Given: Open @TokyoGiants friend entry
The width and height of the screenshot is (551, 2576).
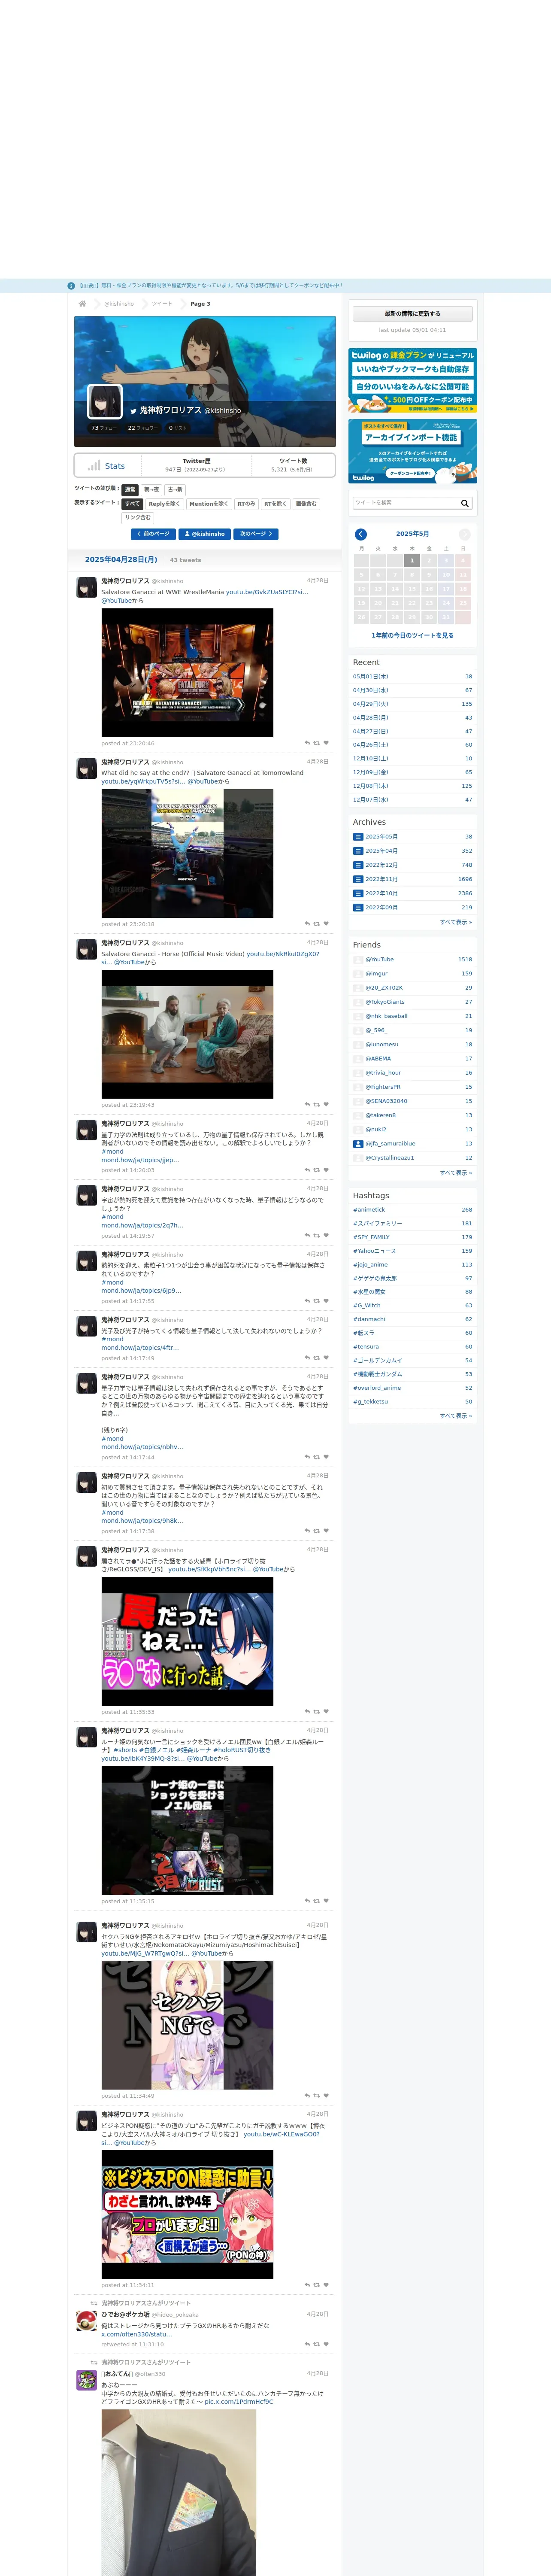Looking at the screenshot, I should (x=385, y=1002).
